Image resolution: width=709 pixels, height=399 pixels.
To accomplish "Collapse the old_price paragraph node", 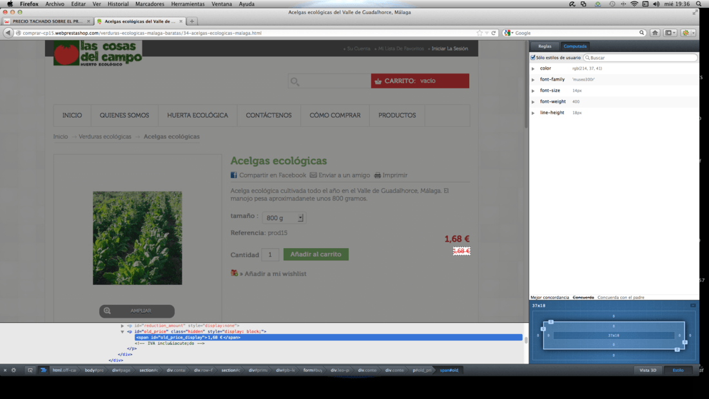I will (x=122, y=331).
